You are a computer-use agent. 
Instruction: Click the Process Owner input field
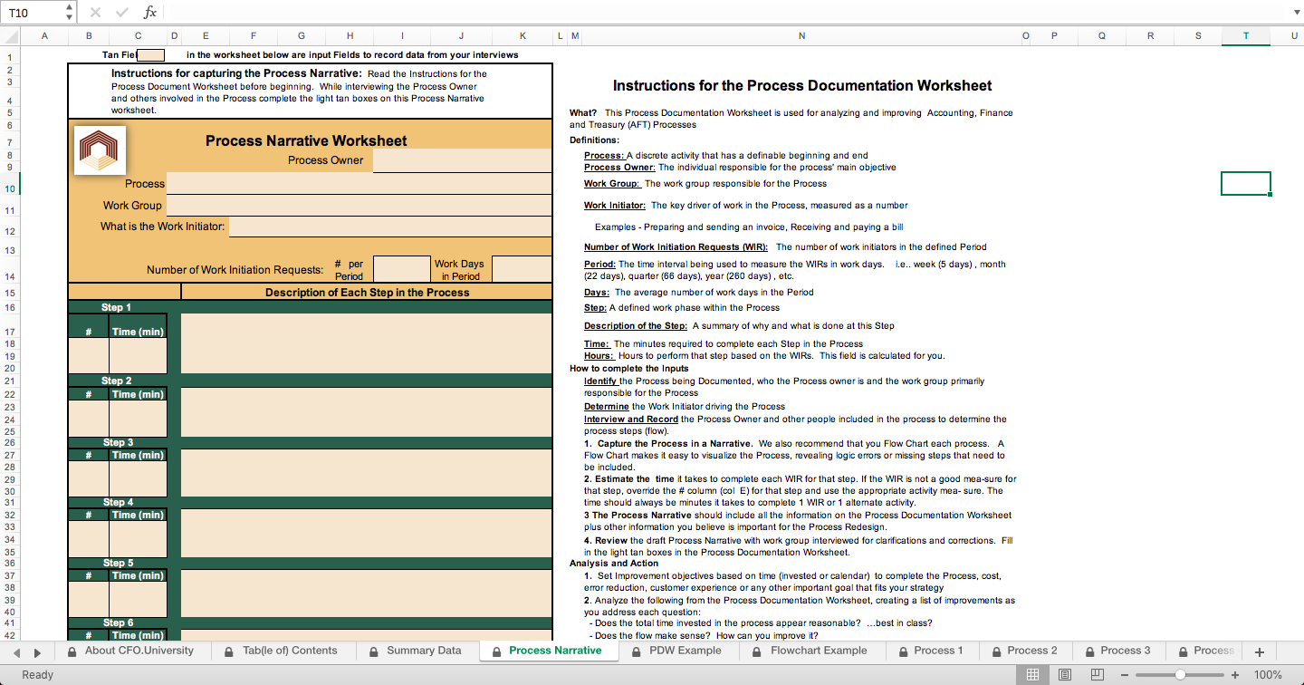point(462,160)
